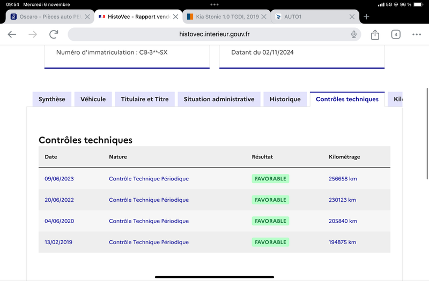Open the Véhicule tab
The width and height of the screenshot is (429, 281).
click(x=93, y=99)
